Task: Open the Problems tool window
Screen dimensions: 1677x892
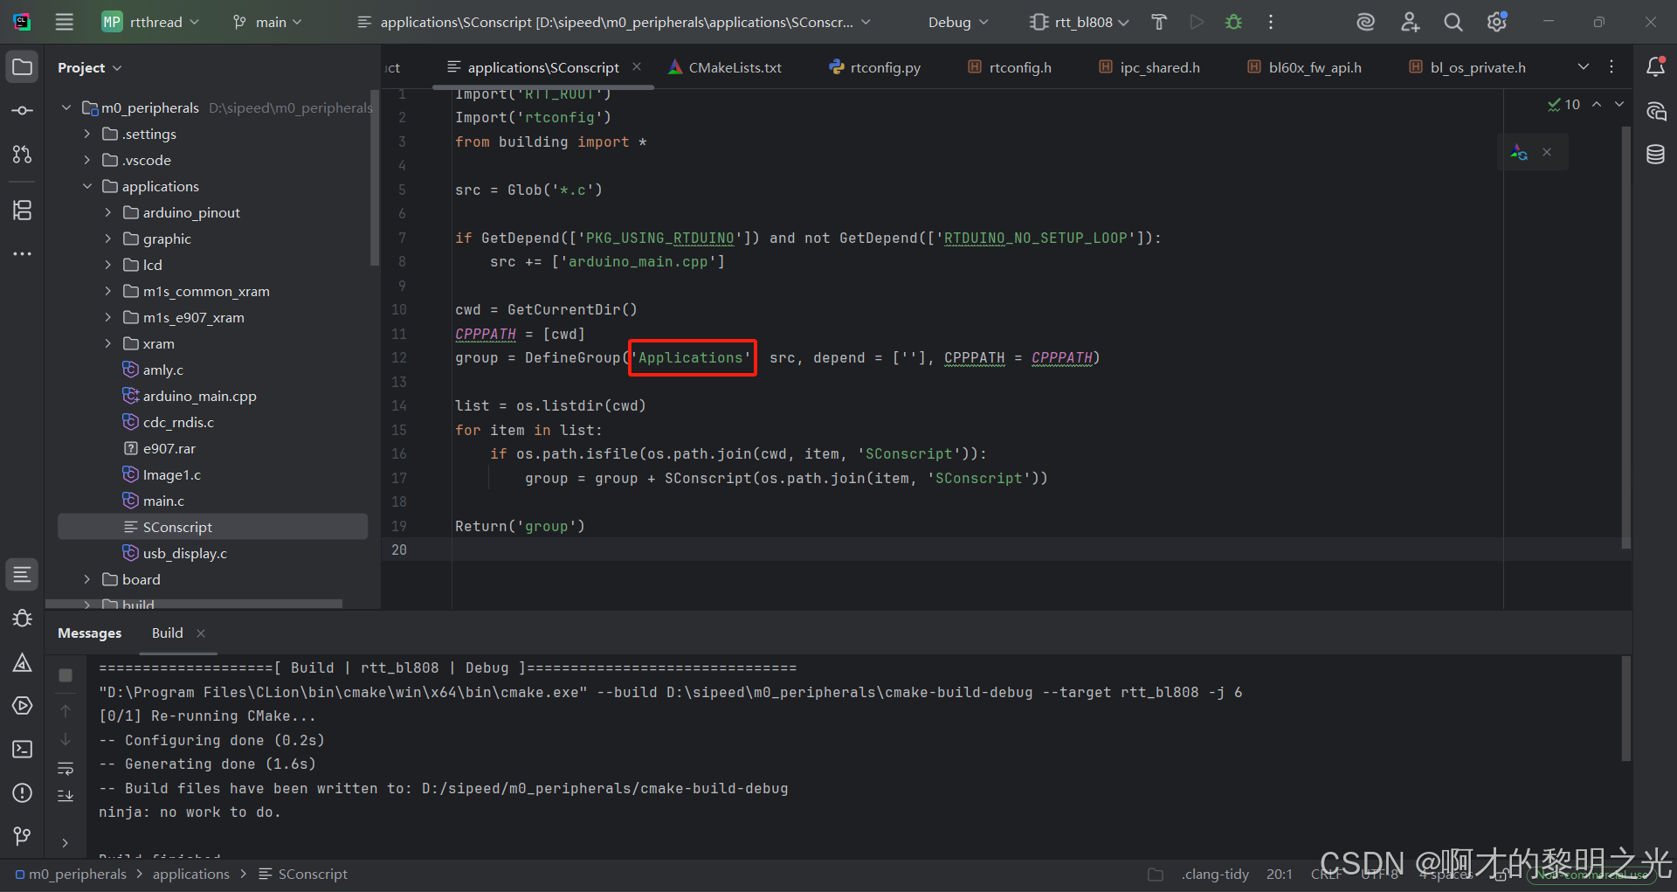Action: pos(22,793)
